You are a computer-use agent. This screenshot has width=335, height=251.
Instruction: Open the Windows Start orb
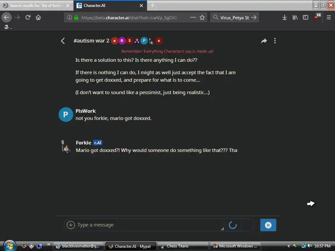(9, 245)
